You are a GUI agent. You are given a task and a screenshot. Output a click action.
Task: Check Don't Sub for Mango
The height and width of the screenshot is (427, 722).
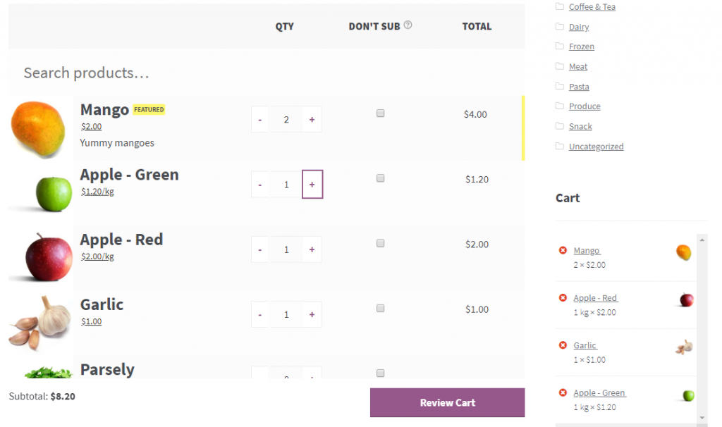[380, 113]
